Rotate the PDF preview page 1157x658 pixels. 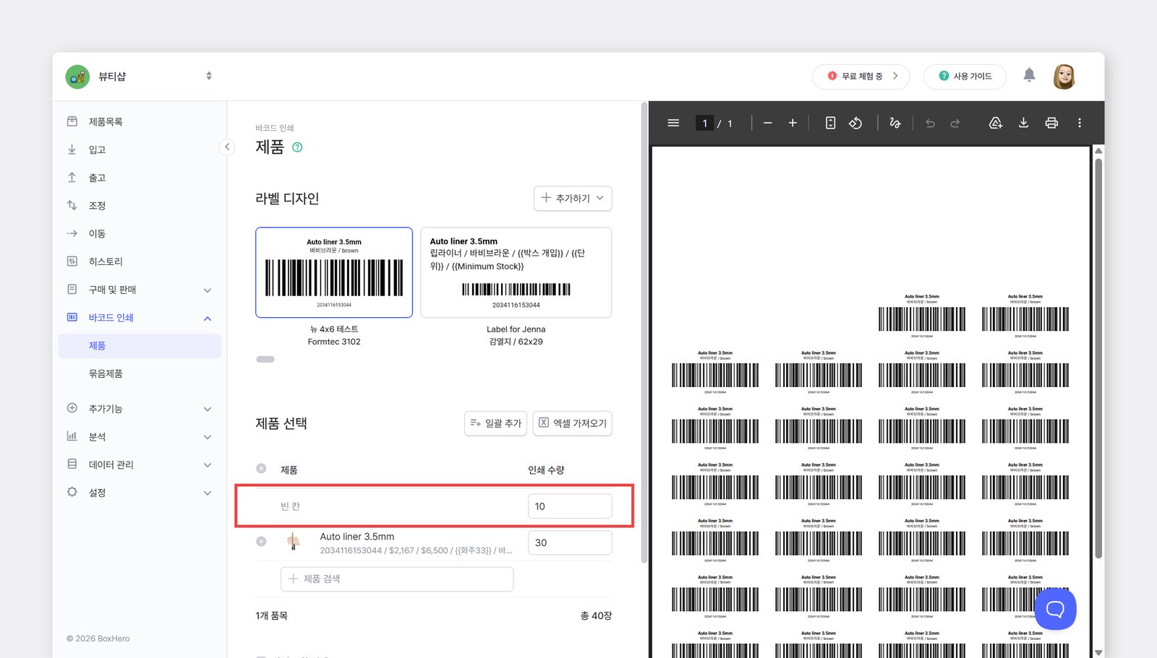[855, 123]
